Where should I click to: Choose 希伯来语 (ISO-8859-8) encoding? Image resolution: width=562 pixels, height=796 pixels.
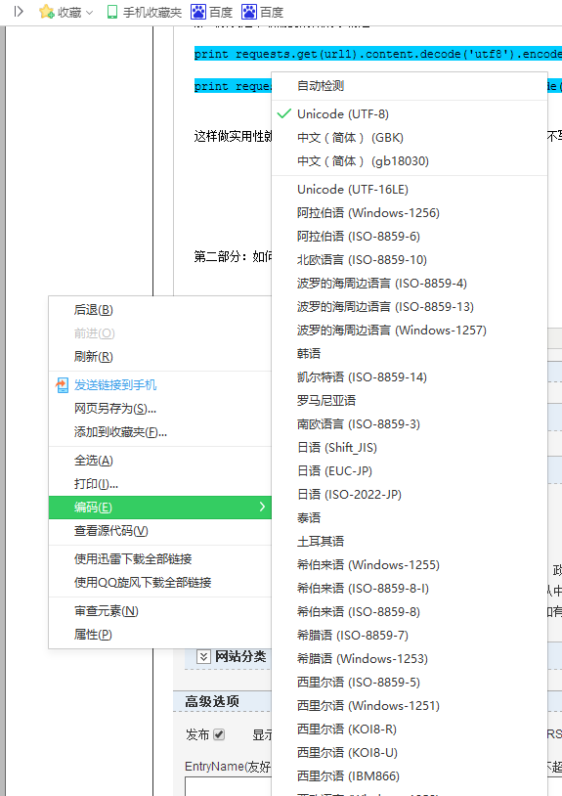click(410, 611)
